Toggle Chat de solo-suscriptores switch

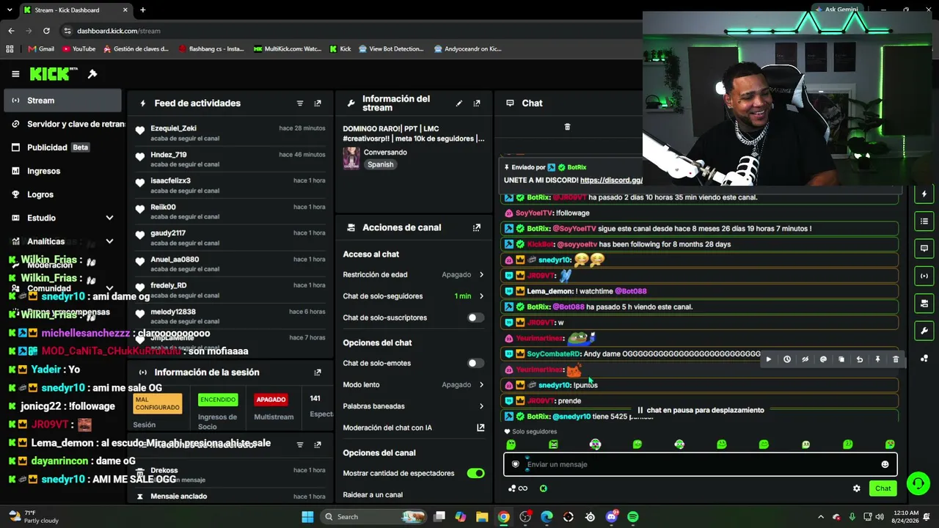(x=475, y=318)
